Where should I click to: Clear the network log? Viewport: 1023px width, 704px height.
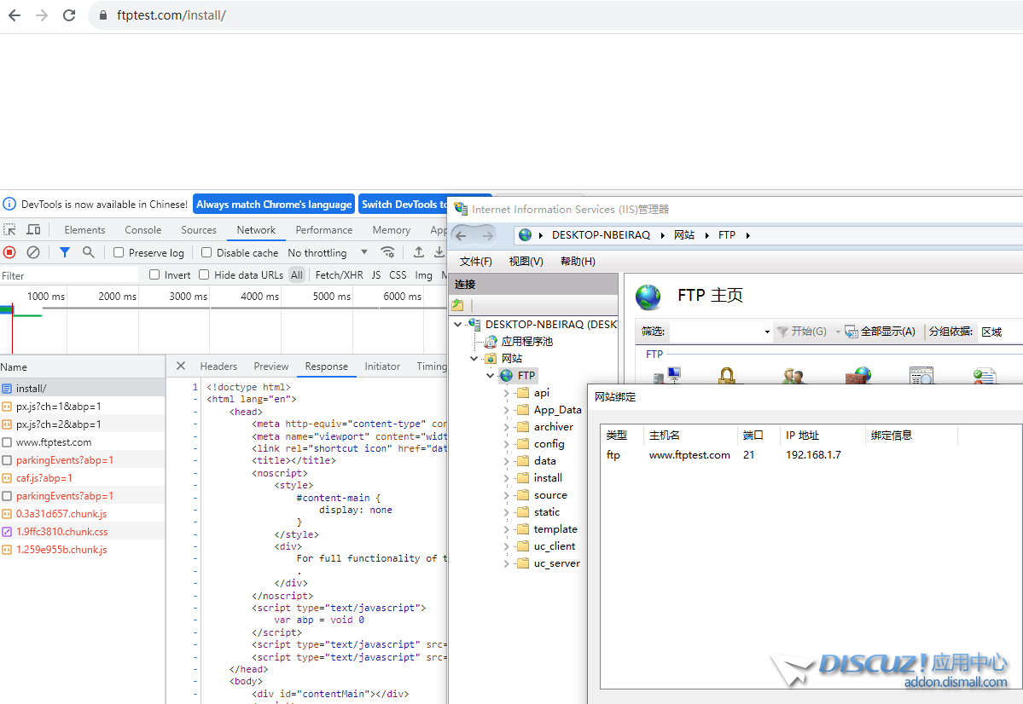[33, 252]
